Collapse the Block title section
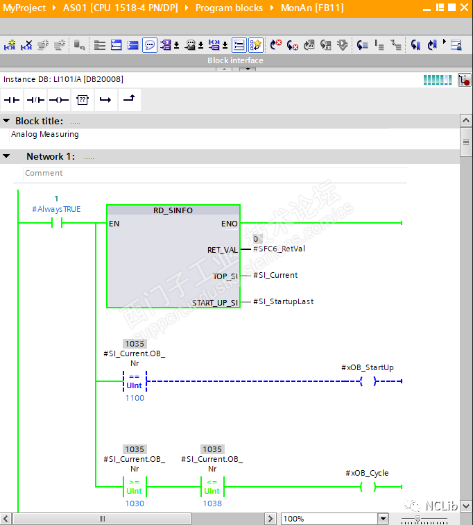 pyautogui.click(x=6, y=121)
